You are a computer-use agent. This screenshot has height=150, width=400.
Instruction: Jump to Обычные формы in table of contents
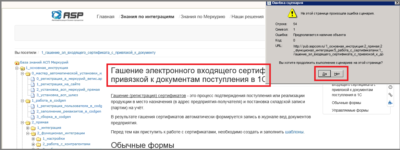click(x=346, y=103)
